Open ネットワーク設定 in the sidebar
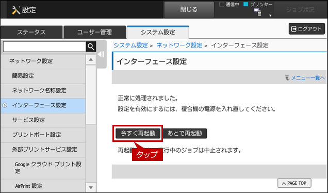The image size is (328, 193). click(43, 61)
